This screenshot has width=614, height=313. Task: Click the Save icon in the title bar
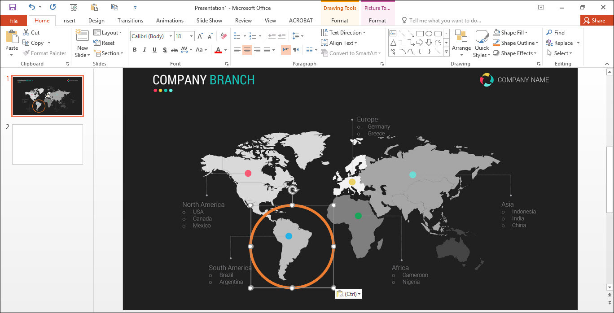pyautogui.click(x=13, y=7)
